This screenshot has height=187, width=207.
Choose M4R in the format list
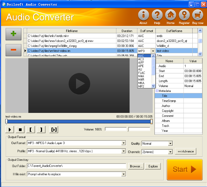pos(144,80)
